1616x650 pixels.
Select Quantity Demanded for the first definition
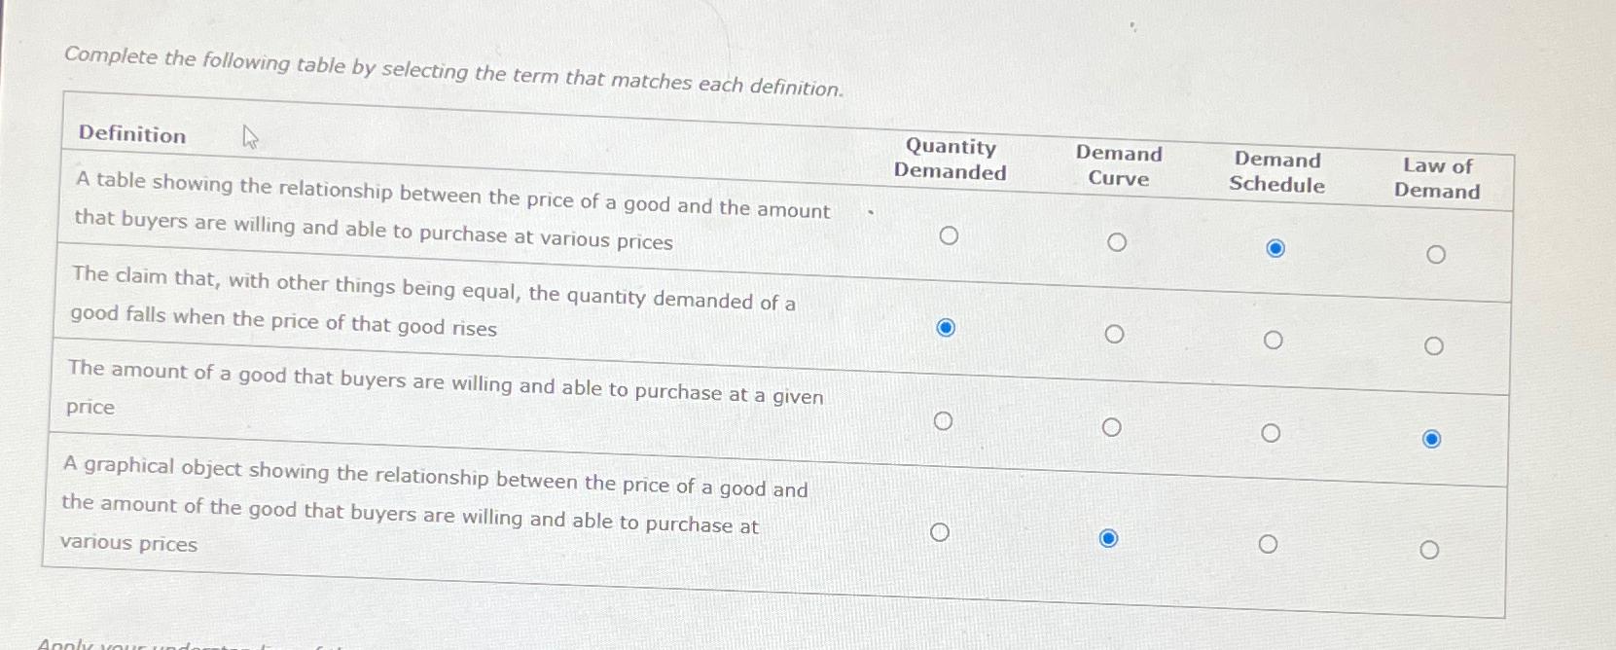click(950, 234)
